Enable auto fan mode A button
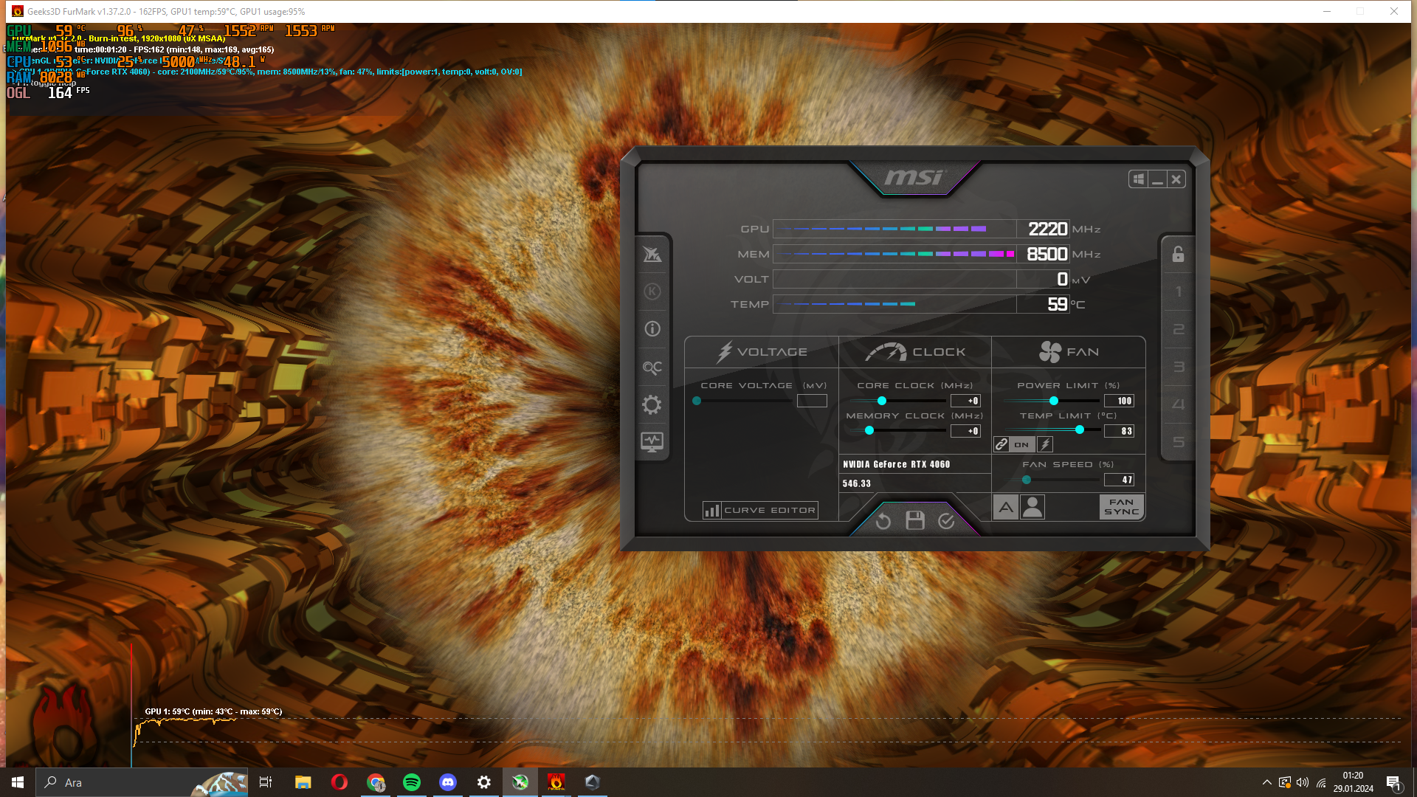Image resolution: width=1417 pixels, height=797 pixels. (x=1005, y=507)
